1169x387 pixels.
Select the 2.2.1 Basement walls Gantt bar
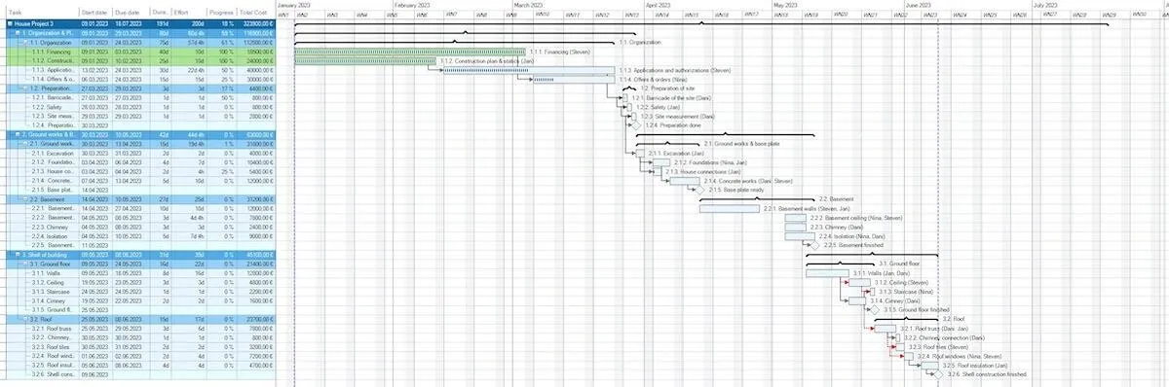coord(729,208)
